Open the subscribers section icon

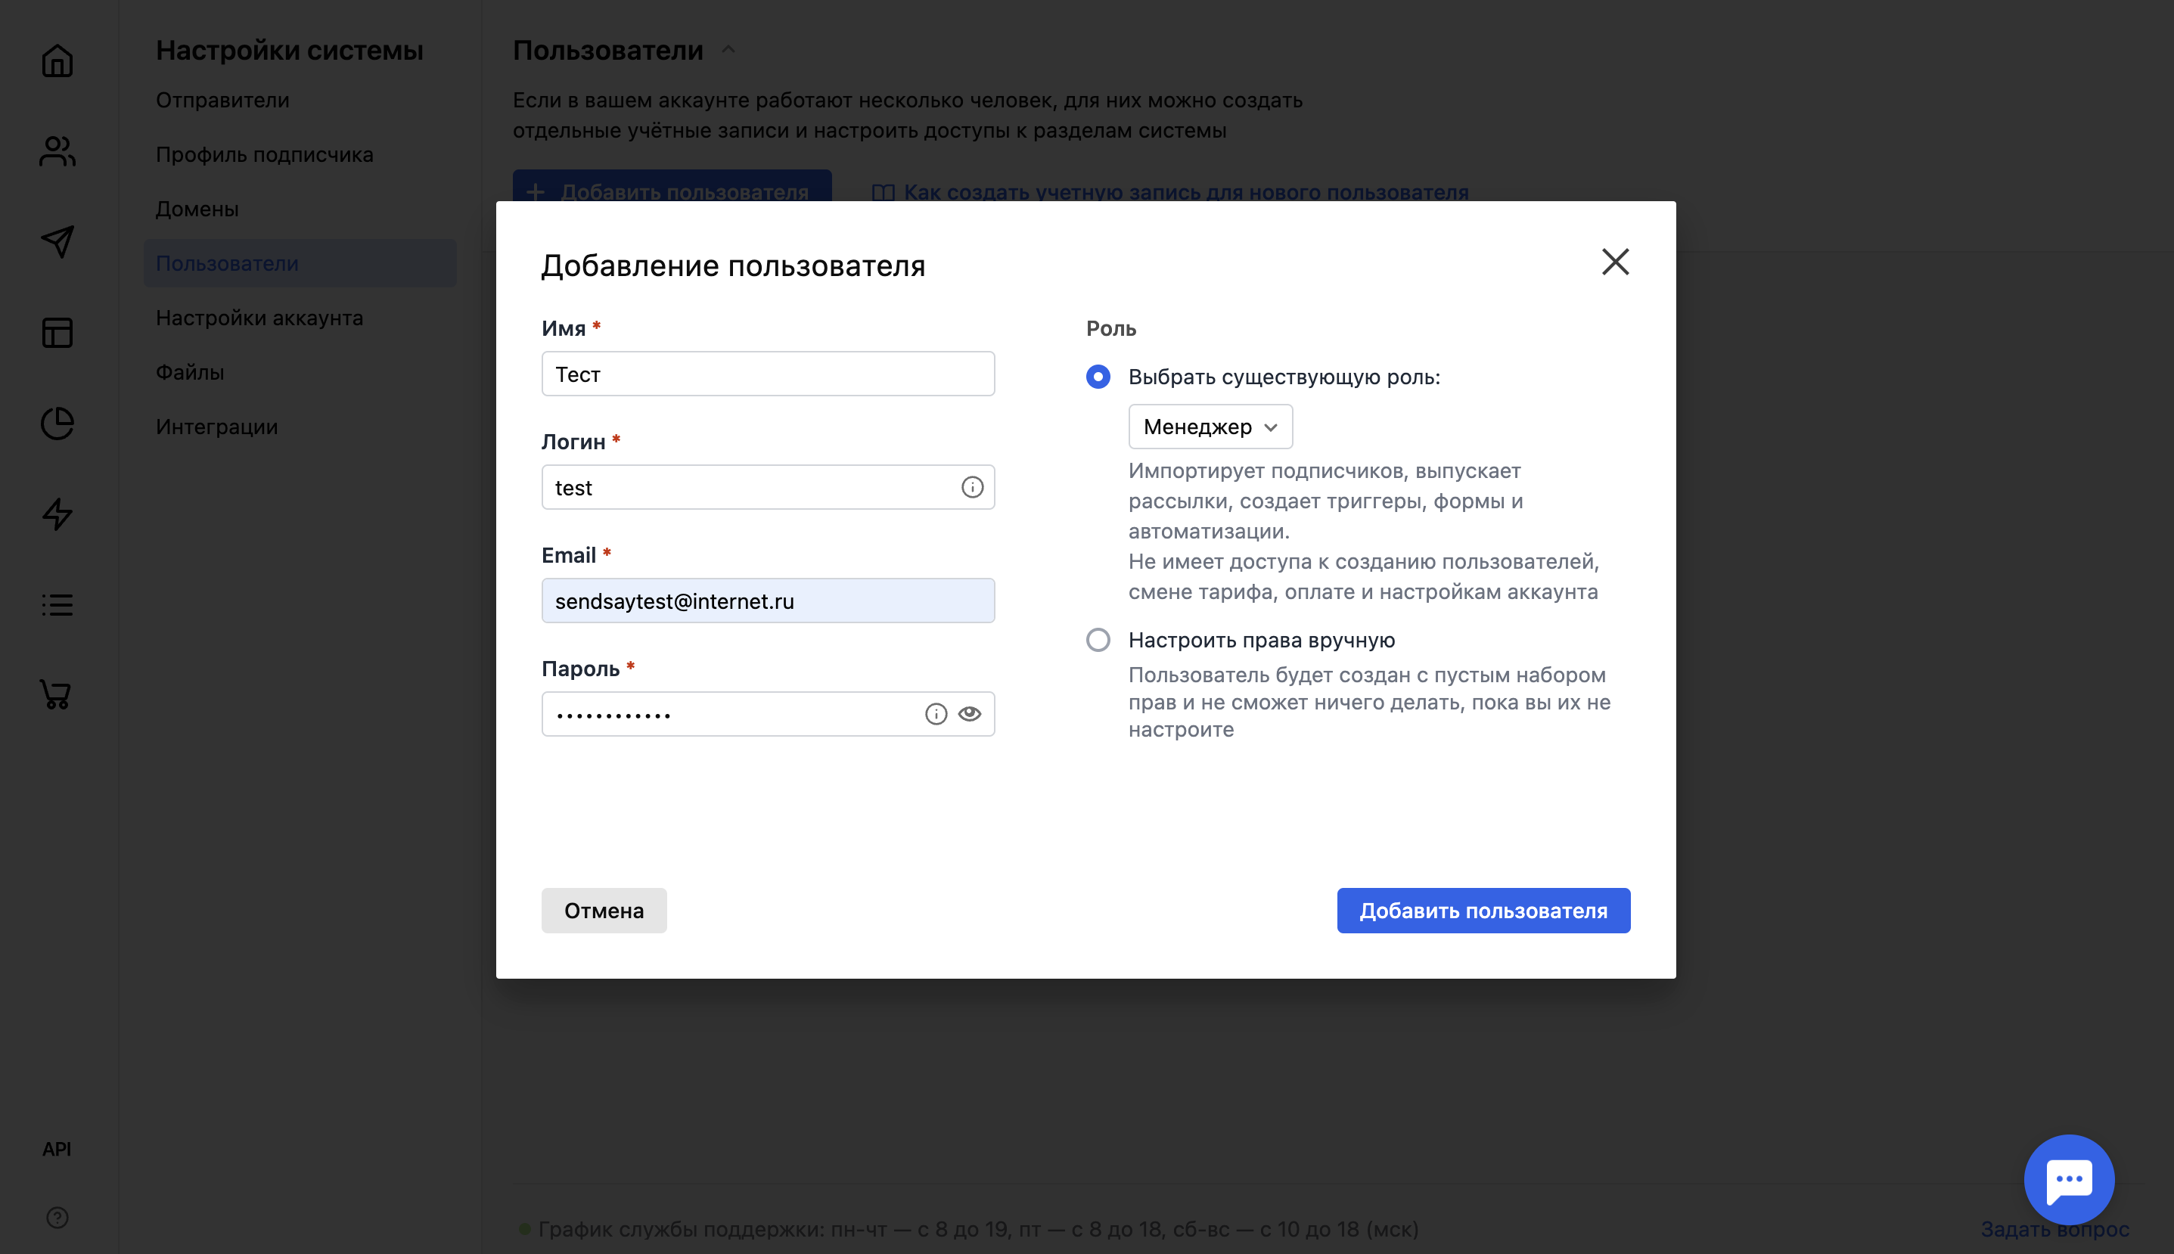coord(56,150)
